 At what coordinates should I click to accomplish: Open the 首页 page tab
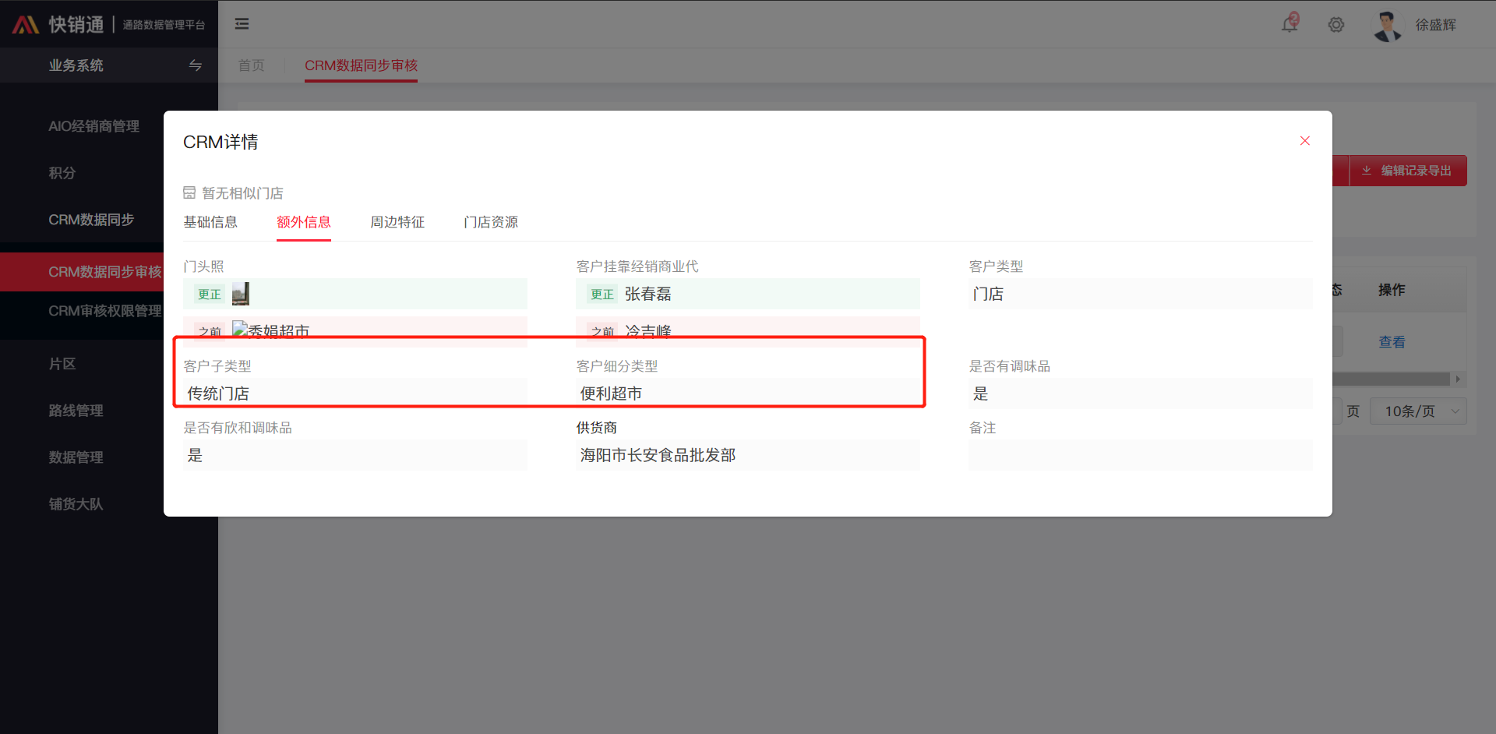pyautogui.click(x=251, y=65)
